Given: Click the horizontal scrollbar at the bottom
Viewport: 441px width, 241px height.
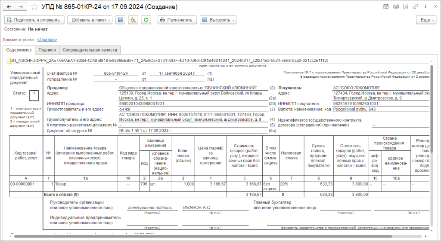Looking at the screenshot, I should 202,237.
